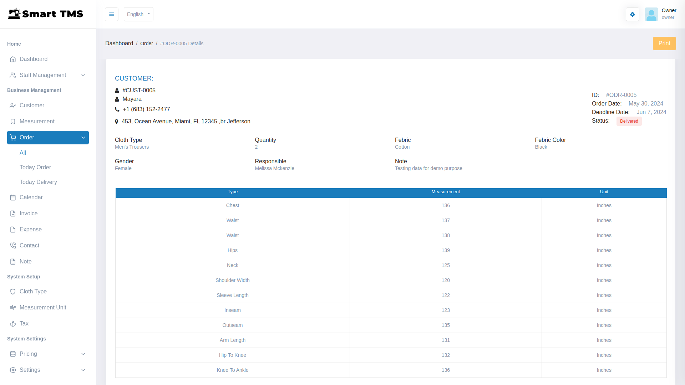Collapse the Order submenu
The width and height of the screenshot is (685, 385).
pos(83,138)
